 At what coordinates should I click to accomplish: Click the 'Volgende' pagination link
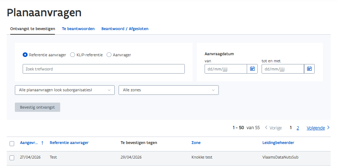tap(315, 128)
